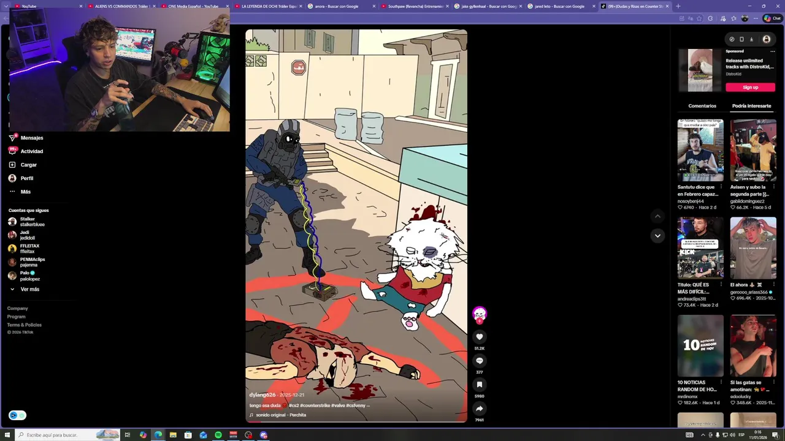Open the dylang626 username on the video
Screen dimensions: 785x441
(x=262, y=395)
